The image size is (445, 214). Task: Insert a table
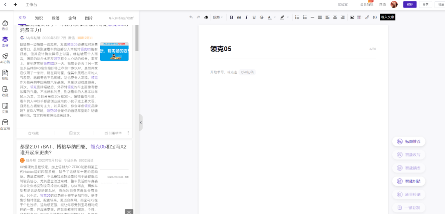click(359, 17)
